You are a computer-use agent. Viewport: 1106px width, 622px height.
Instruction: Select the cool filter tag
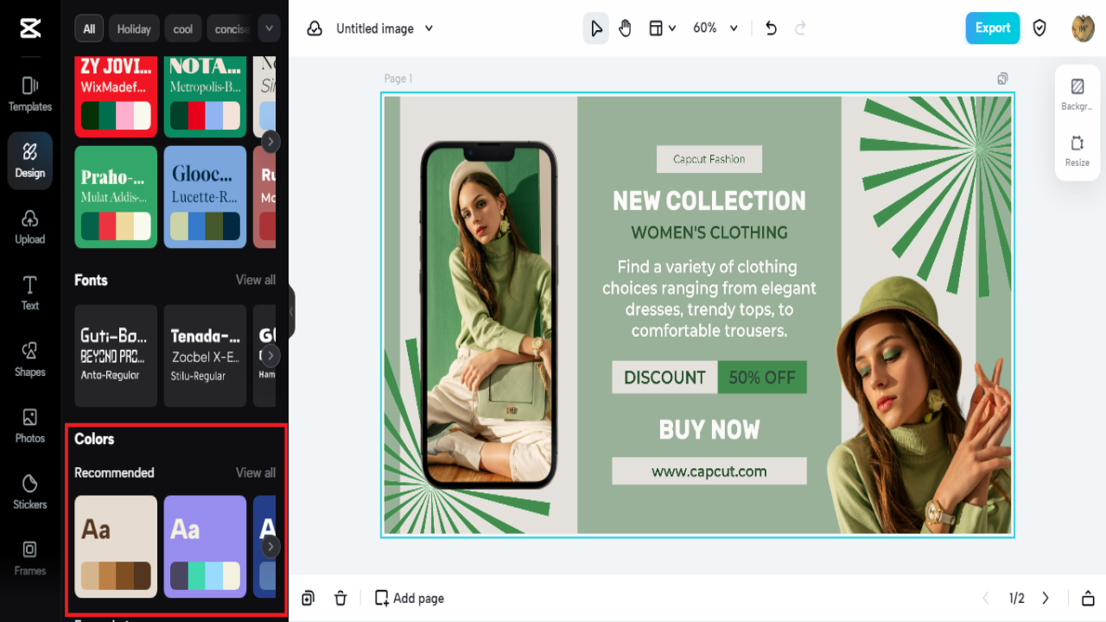pyautogui.click(x=183, y=29)
